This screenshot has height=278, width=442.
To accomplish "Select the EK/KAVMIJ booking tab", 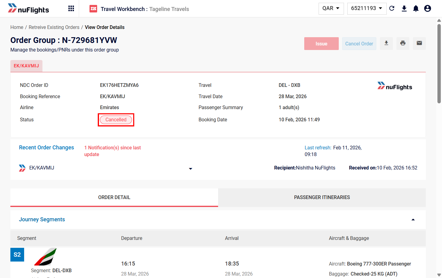I will point(26,66).
